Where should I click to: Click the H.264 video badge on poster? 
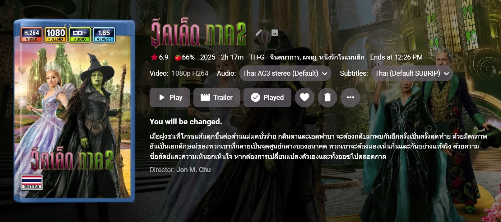(32, 35)
